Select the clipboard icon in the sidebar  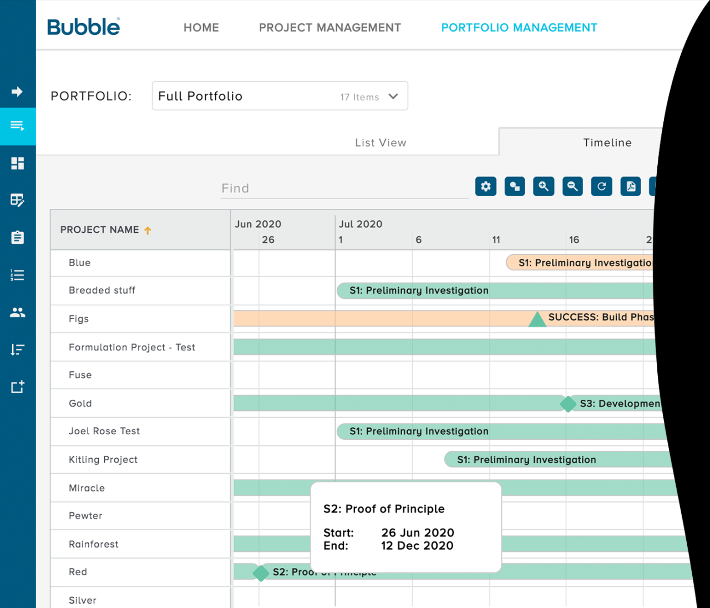click(18, 237)
